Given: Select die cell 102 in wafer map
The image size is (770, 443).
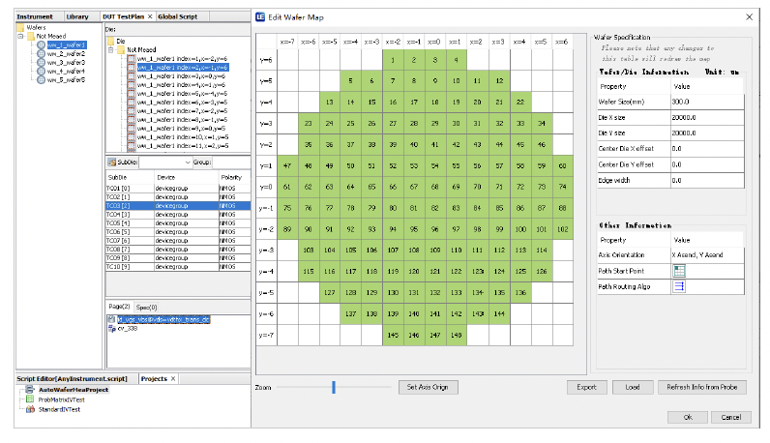Looking at the screenshot, I should pyautogui.click(x=563, y=229).
